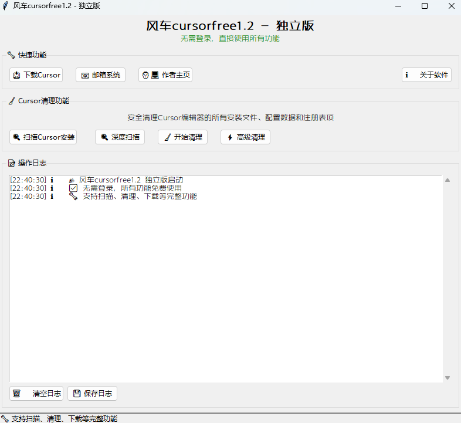Click the green subtitle 无需登录，直接使用所有功能
Image resolution: width=461 pixels, height=423 pixels.
(230, 39)
